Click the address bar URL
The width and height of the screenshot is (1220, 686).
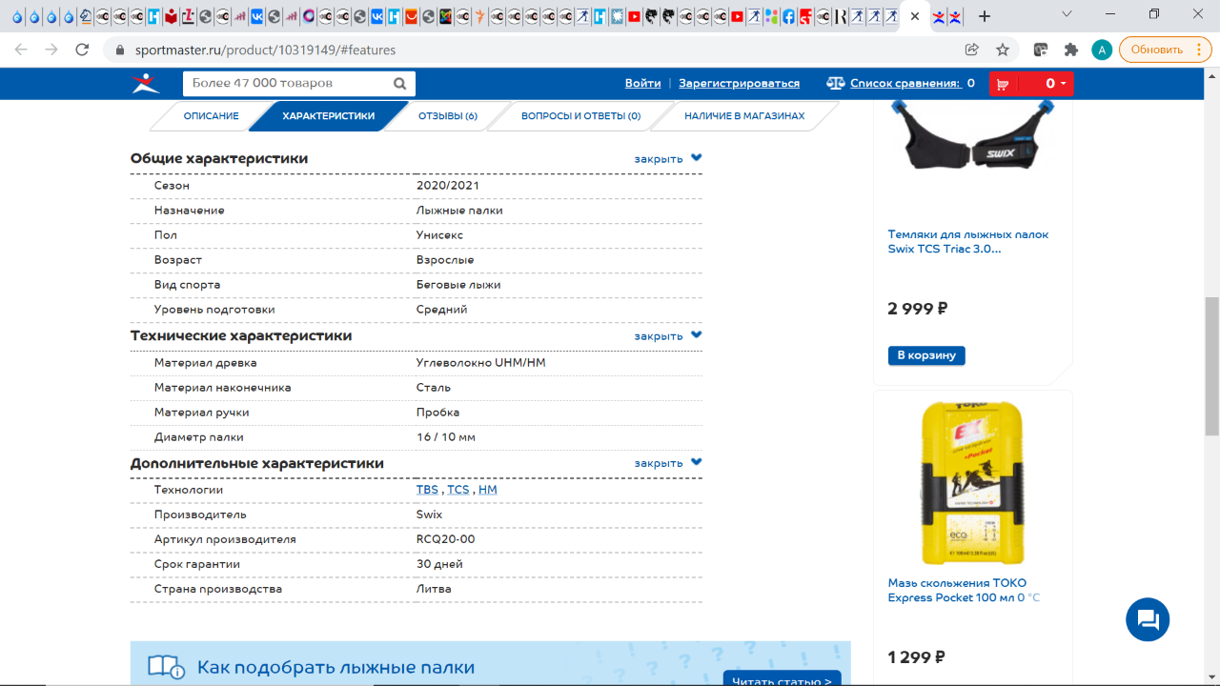tap(263, 50)
